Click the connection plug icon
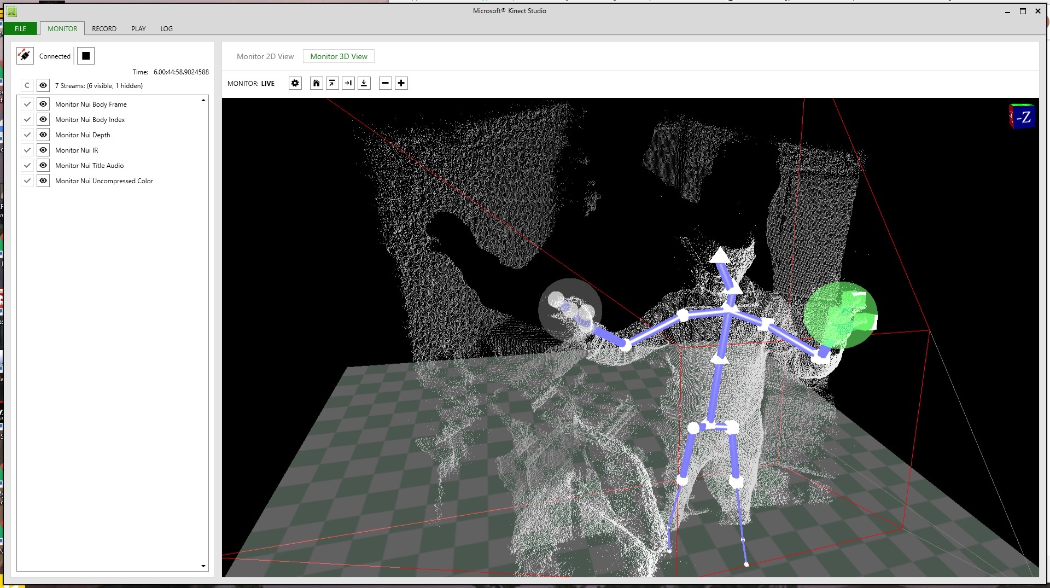 click(x=25, y=56)
